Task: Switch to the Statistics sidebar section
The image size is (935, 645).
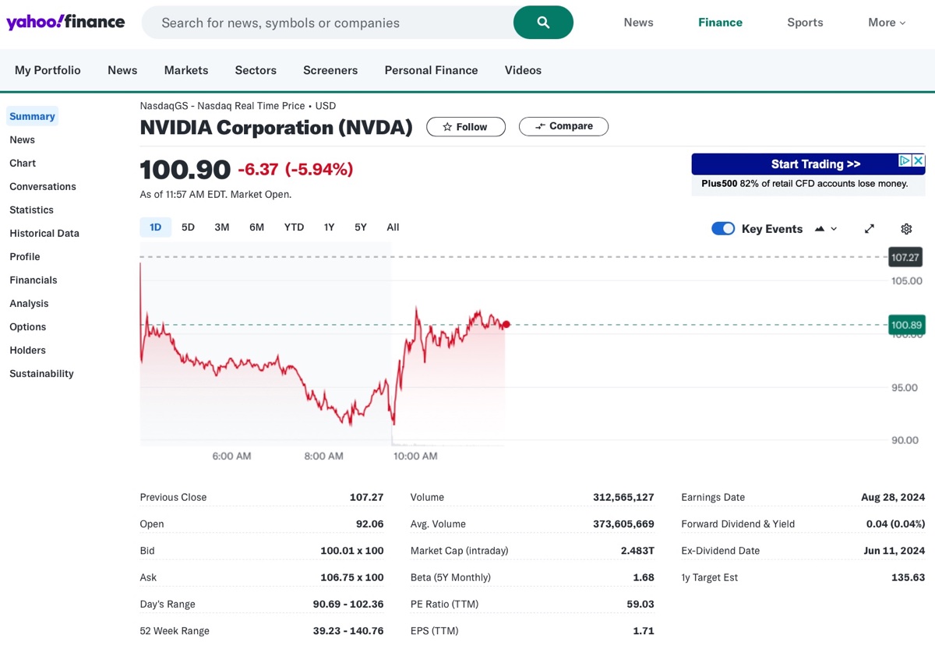Action: click(x=31, y=210)
